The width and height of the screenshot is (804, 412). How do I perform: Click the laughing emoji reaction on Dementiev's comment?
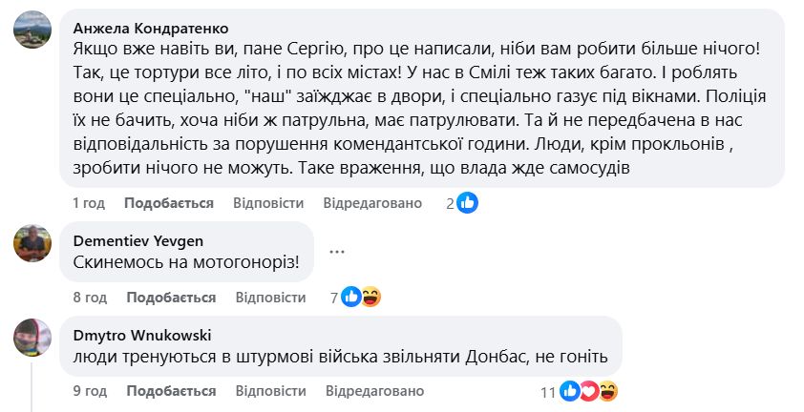(x=370, y=298)
